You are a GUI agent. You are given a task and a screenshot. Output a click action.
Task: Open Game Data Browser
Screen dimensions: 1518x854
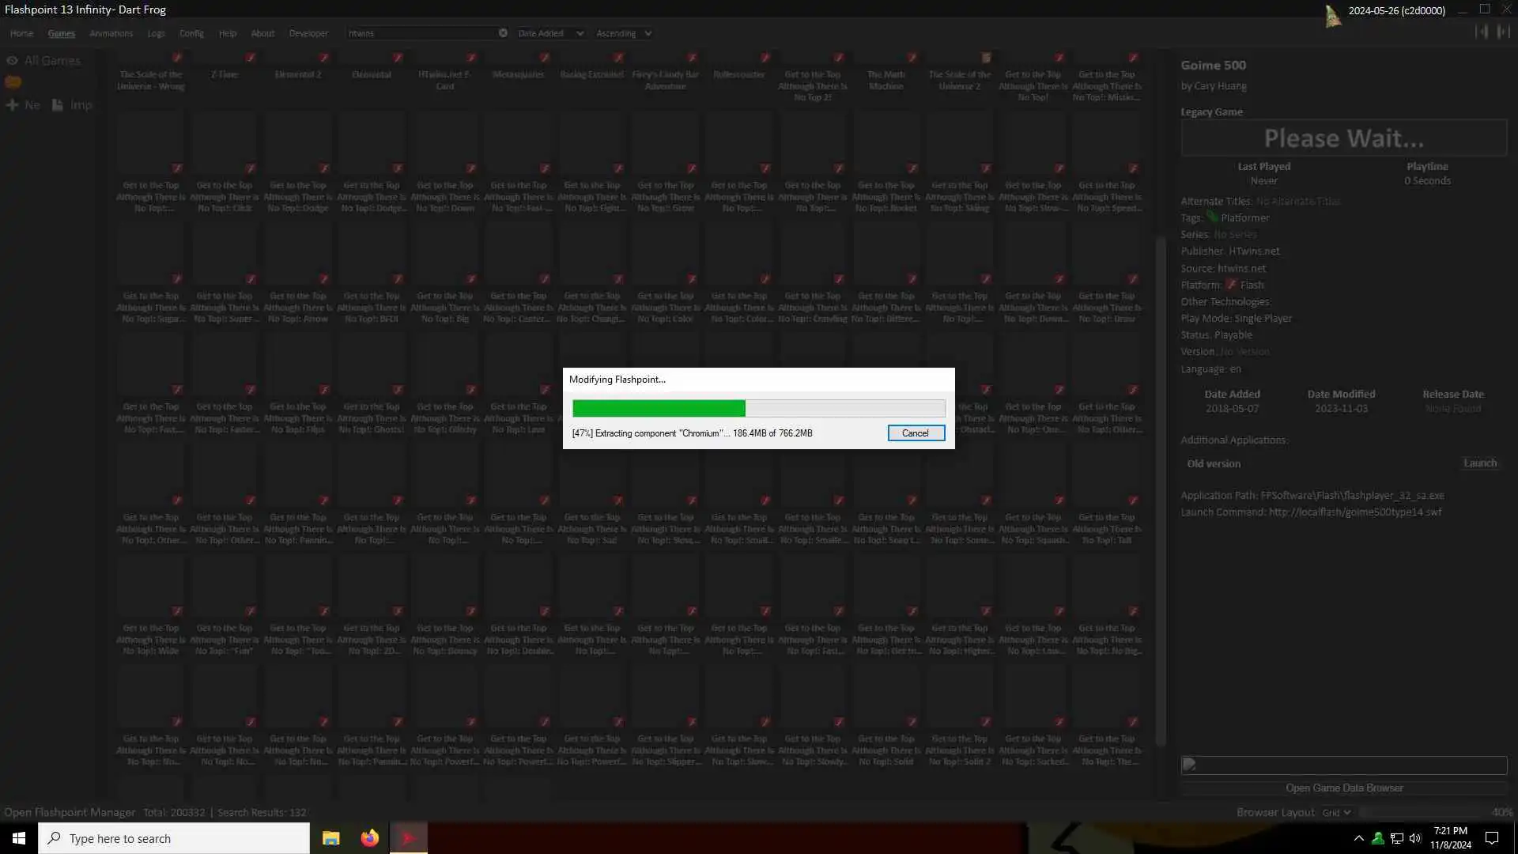pos(1344,788)
